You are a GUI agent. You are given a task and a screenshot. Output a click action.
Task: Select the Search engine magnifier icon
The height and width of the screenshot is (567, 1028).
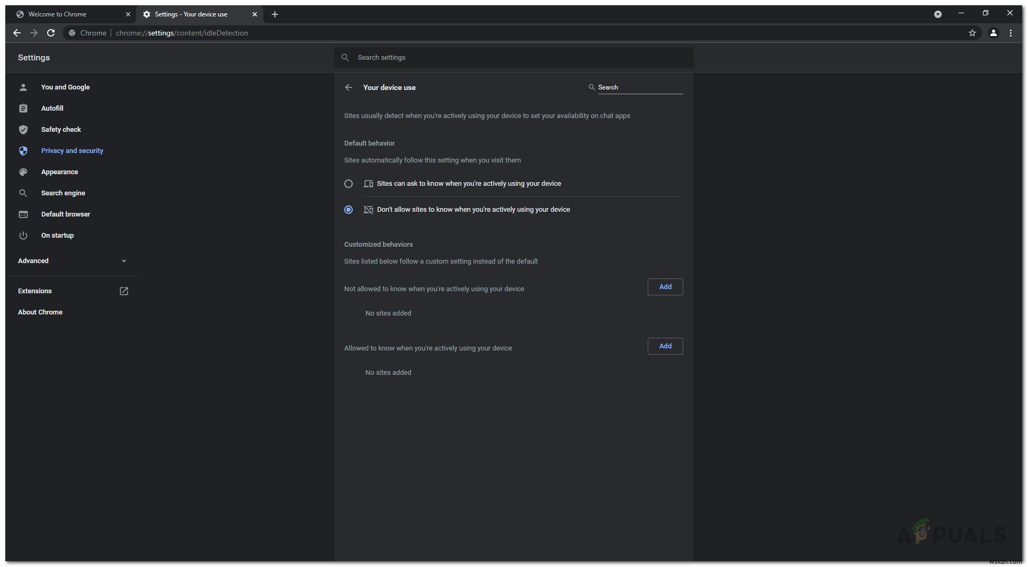click(23, 193)
